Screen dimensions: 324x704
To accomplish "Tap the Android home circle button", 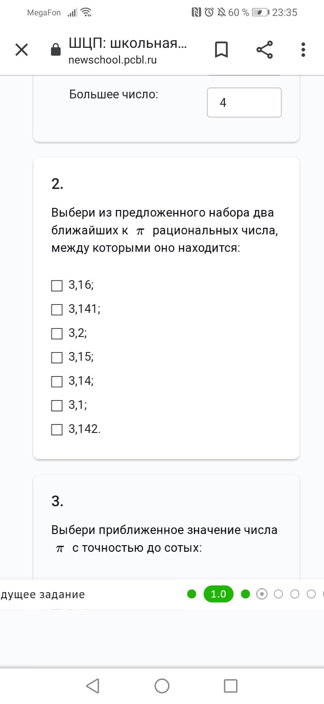I will 162,686.
